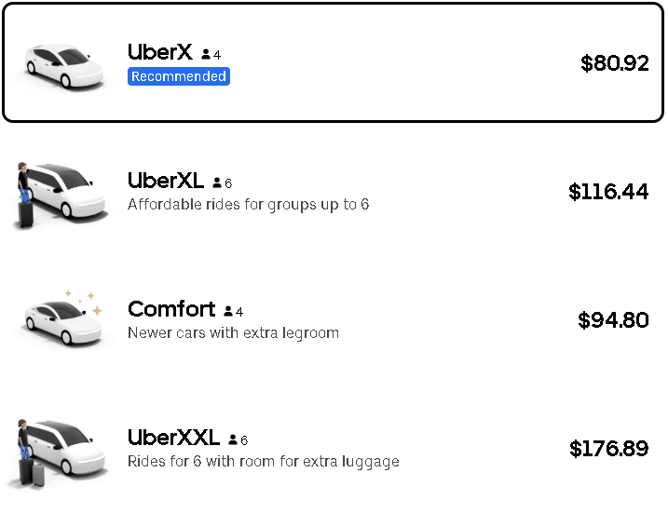Click the UberXL seat count person icon
Viewport: 668px width, 527px height.
pos(217,183)
